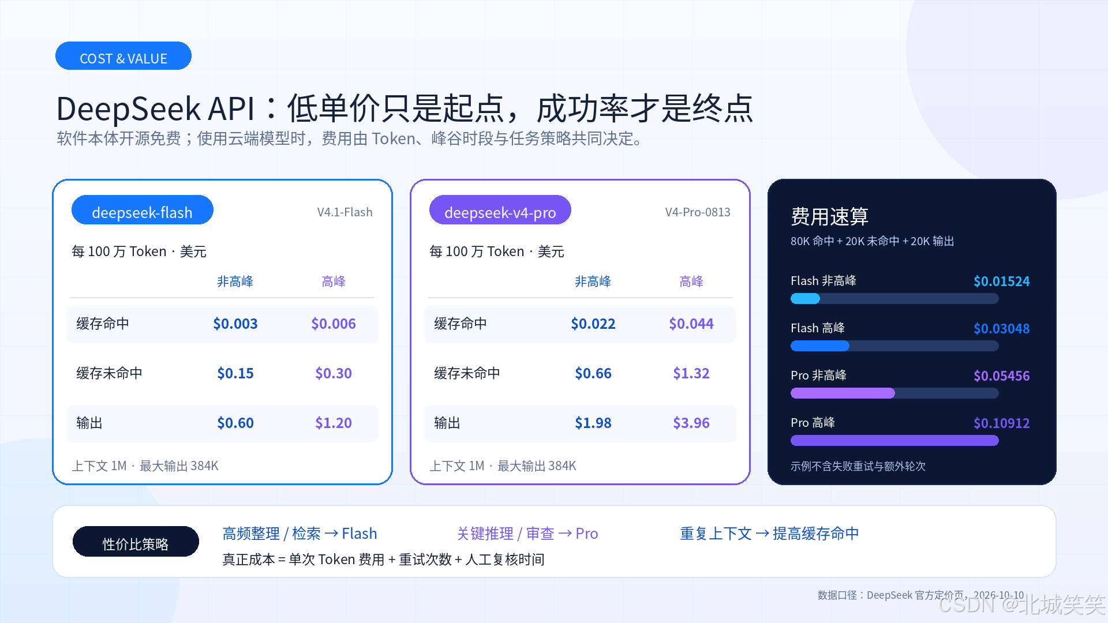Click 上下文 1M footer in pro card
This screenshot has height=623, width=1108.
coord(503,466)
